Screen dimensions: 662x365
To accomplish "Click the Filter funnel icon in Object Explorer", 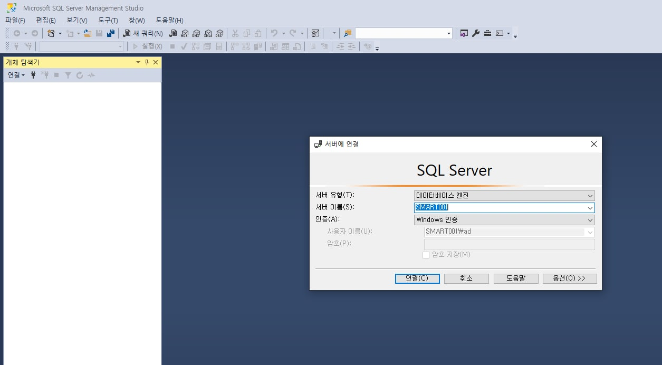I will pos(68,75).
